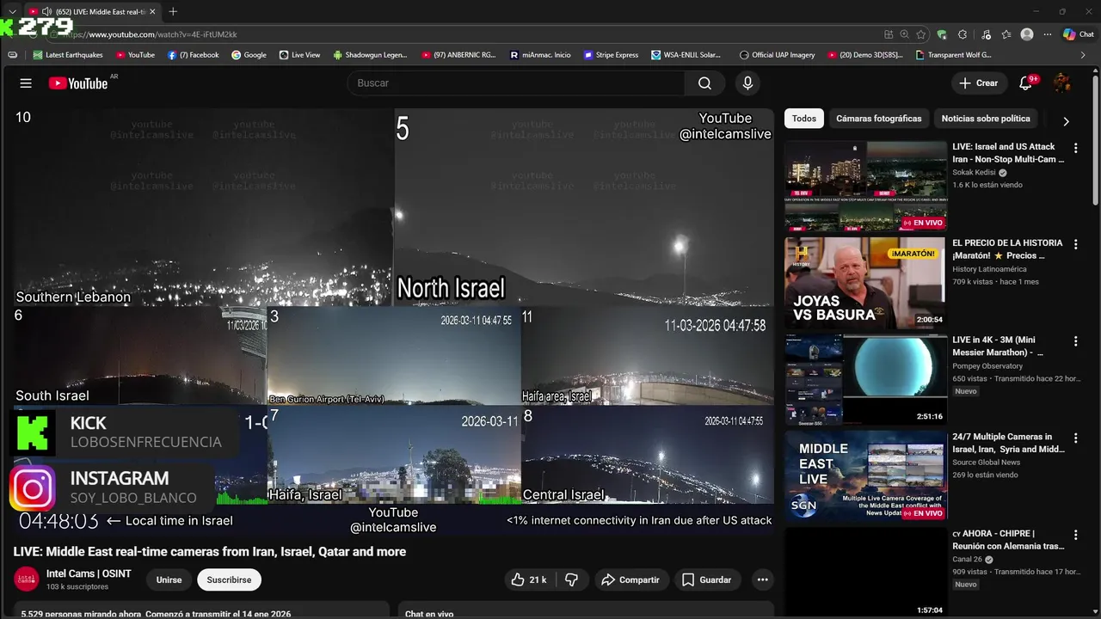Open the app available icon in address bar

tap(889, 34)
